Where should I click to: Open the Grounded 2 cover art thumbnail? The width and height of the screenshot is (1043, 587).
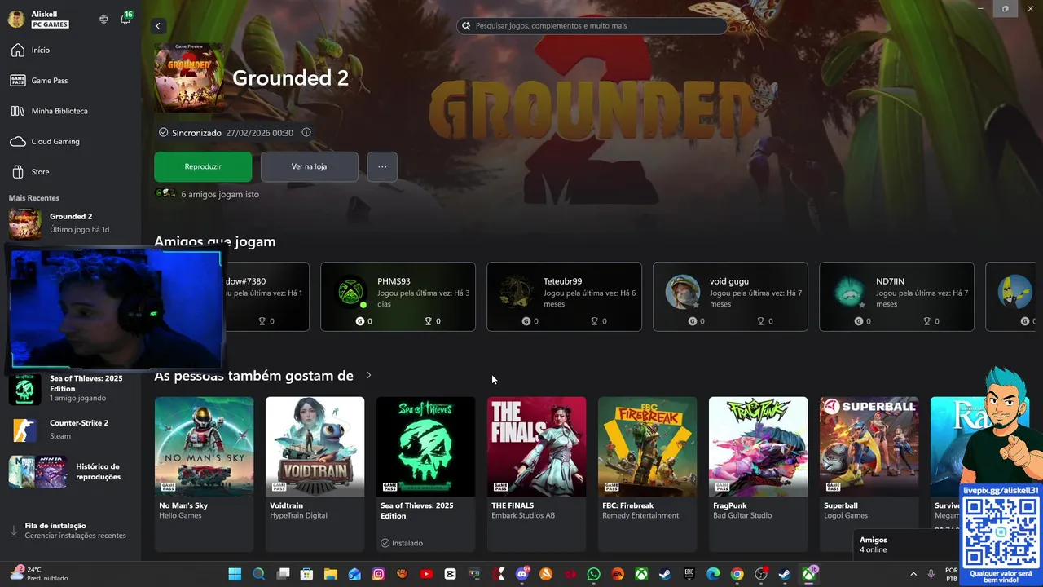pyautogui.click(x=188, y=77)
